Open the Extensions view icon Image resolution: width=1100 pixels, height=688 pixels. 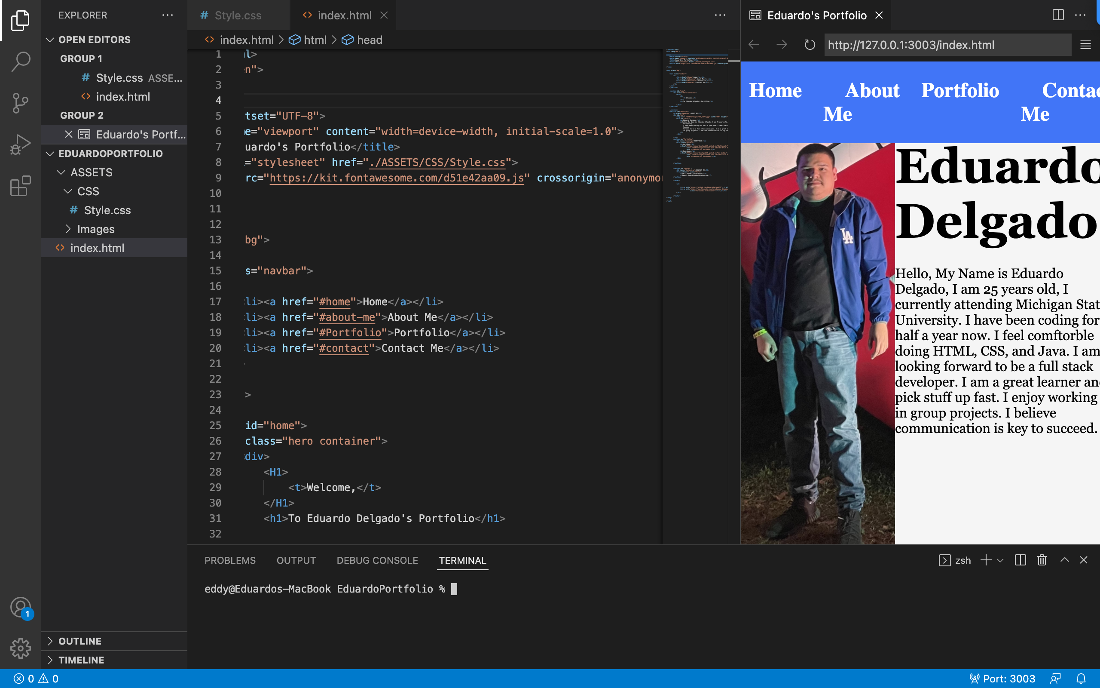20,186
